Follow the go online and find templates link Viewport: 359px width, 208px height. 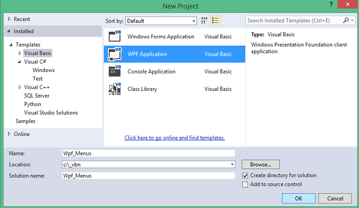click(x=174, y=138)
